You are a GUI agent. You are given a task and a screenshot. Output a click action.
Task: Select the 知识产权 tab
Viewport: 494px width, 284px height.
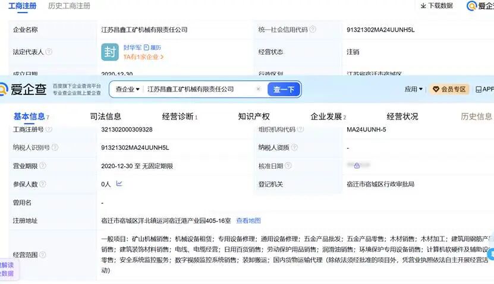(254, 116)
